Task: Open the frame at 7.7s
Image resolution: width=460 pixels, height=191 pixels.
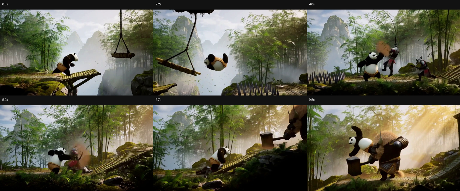Action: click(x=230, y=148)
